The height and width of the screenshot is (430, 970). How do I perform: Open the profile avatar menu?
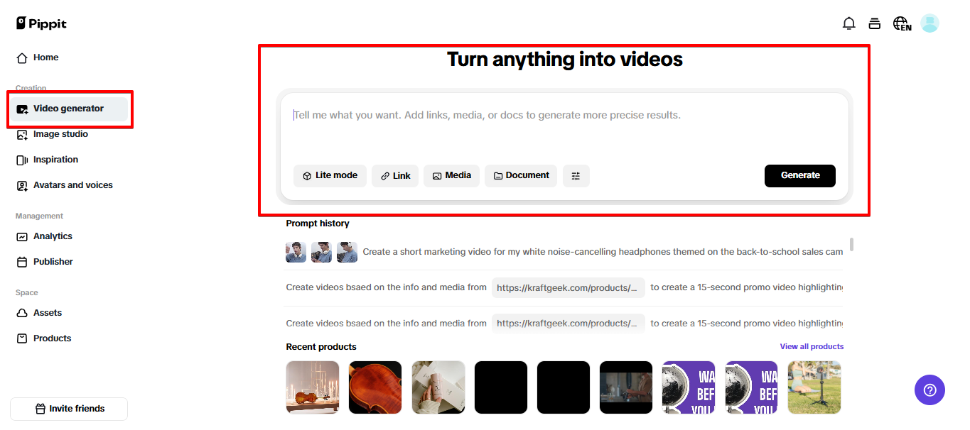[x=929, y=23]
